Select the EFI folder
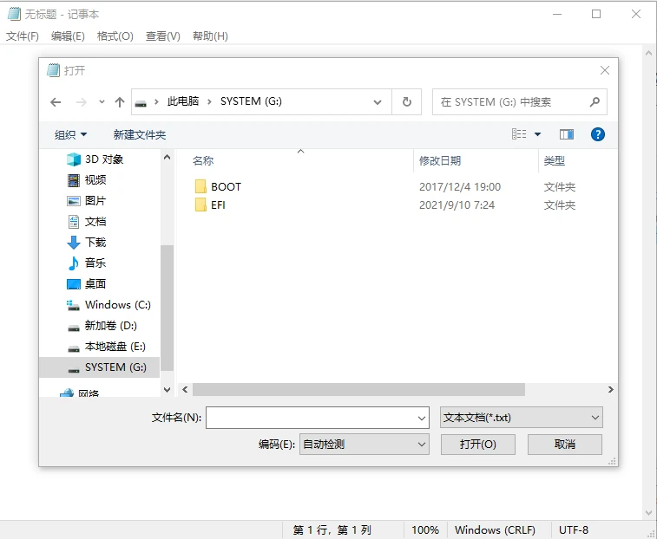 218,205
